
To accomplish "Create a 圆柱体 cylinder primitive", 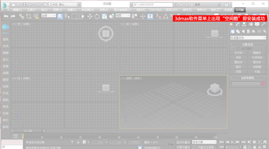I will tap(238, 62).
